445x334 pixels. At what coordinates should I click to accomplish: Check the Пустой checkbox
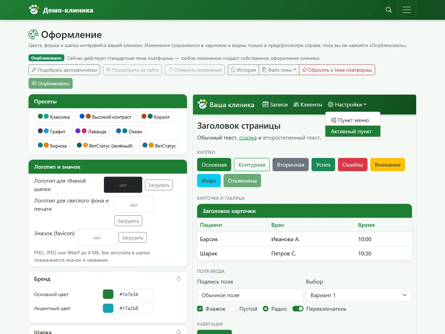(234, 309)
